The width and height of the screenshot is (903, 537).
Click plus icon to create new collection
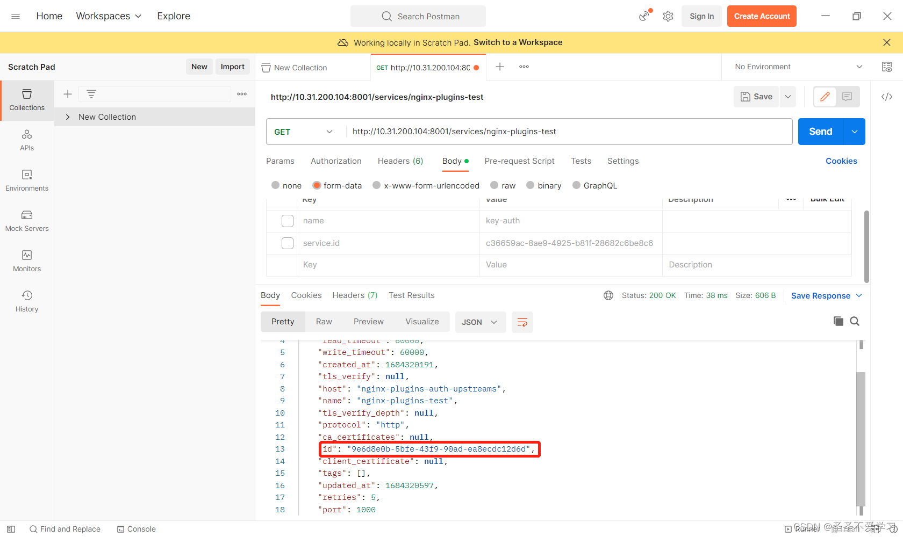point(68,94)
